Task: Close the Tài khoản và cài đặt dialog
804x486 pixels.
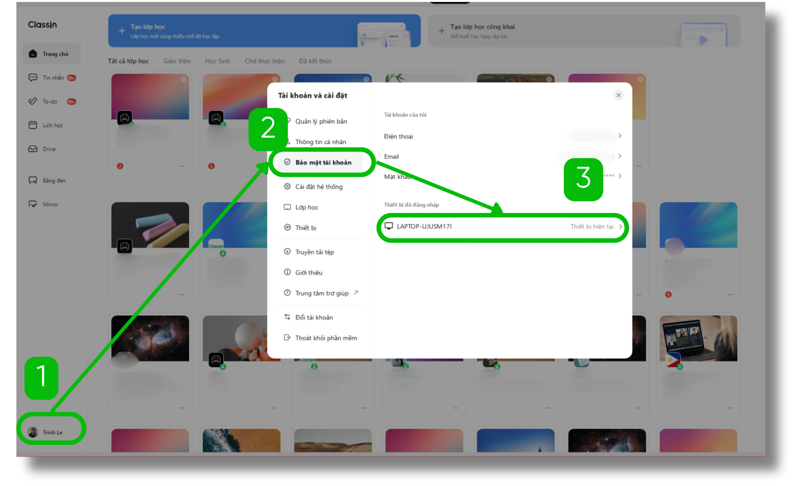Action: [618, 95]
